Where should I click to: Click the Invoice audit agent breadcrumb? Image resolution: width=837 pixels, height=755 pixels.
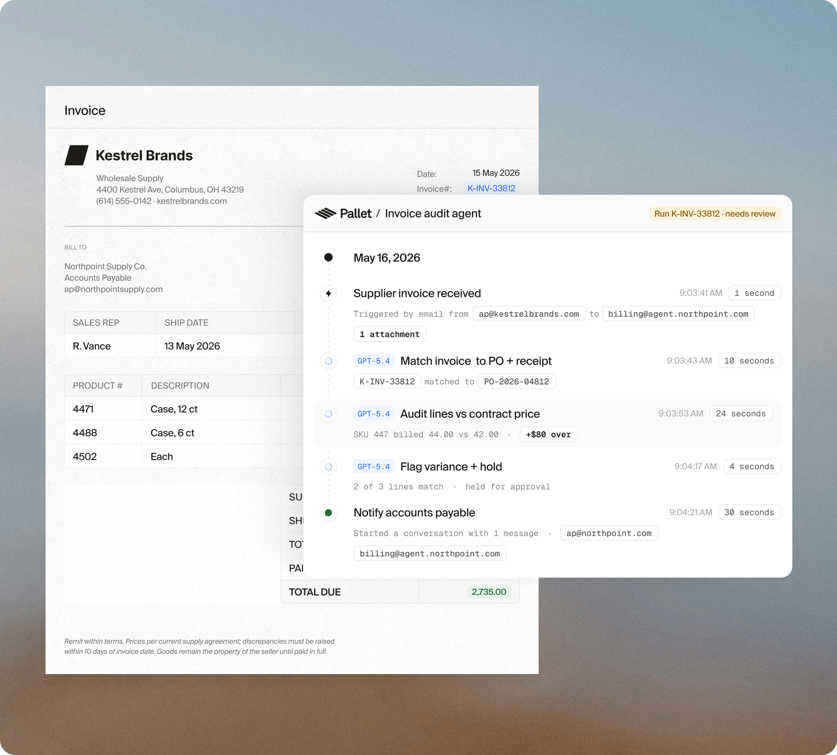point(433,214)
